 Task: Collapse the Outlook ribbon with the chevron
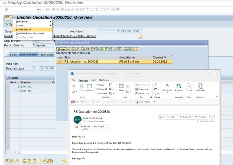217,97
